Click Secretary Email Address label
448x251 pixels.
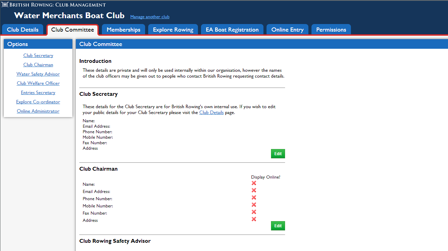(96, 126)
